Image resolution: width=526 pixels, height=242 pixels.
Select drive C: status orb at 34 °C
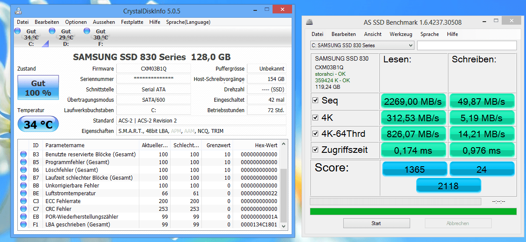(x=17, y=31)
